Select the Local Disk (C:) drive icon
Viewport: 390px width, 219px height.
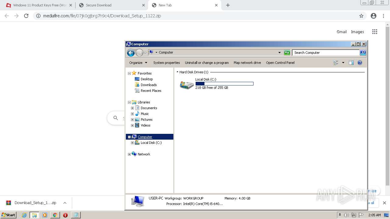point(187,85)
